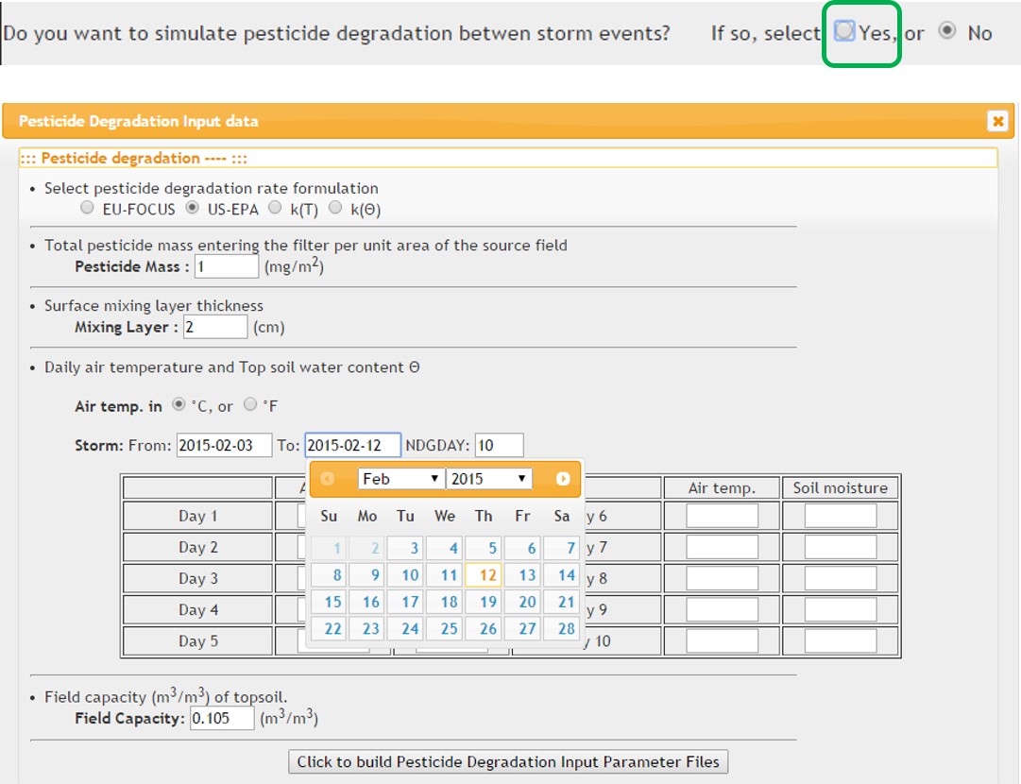Click Day 6 Soil moisture input
The image size is (1021, 784).
(x=841, y=516)
